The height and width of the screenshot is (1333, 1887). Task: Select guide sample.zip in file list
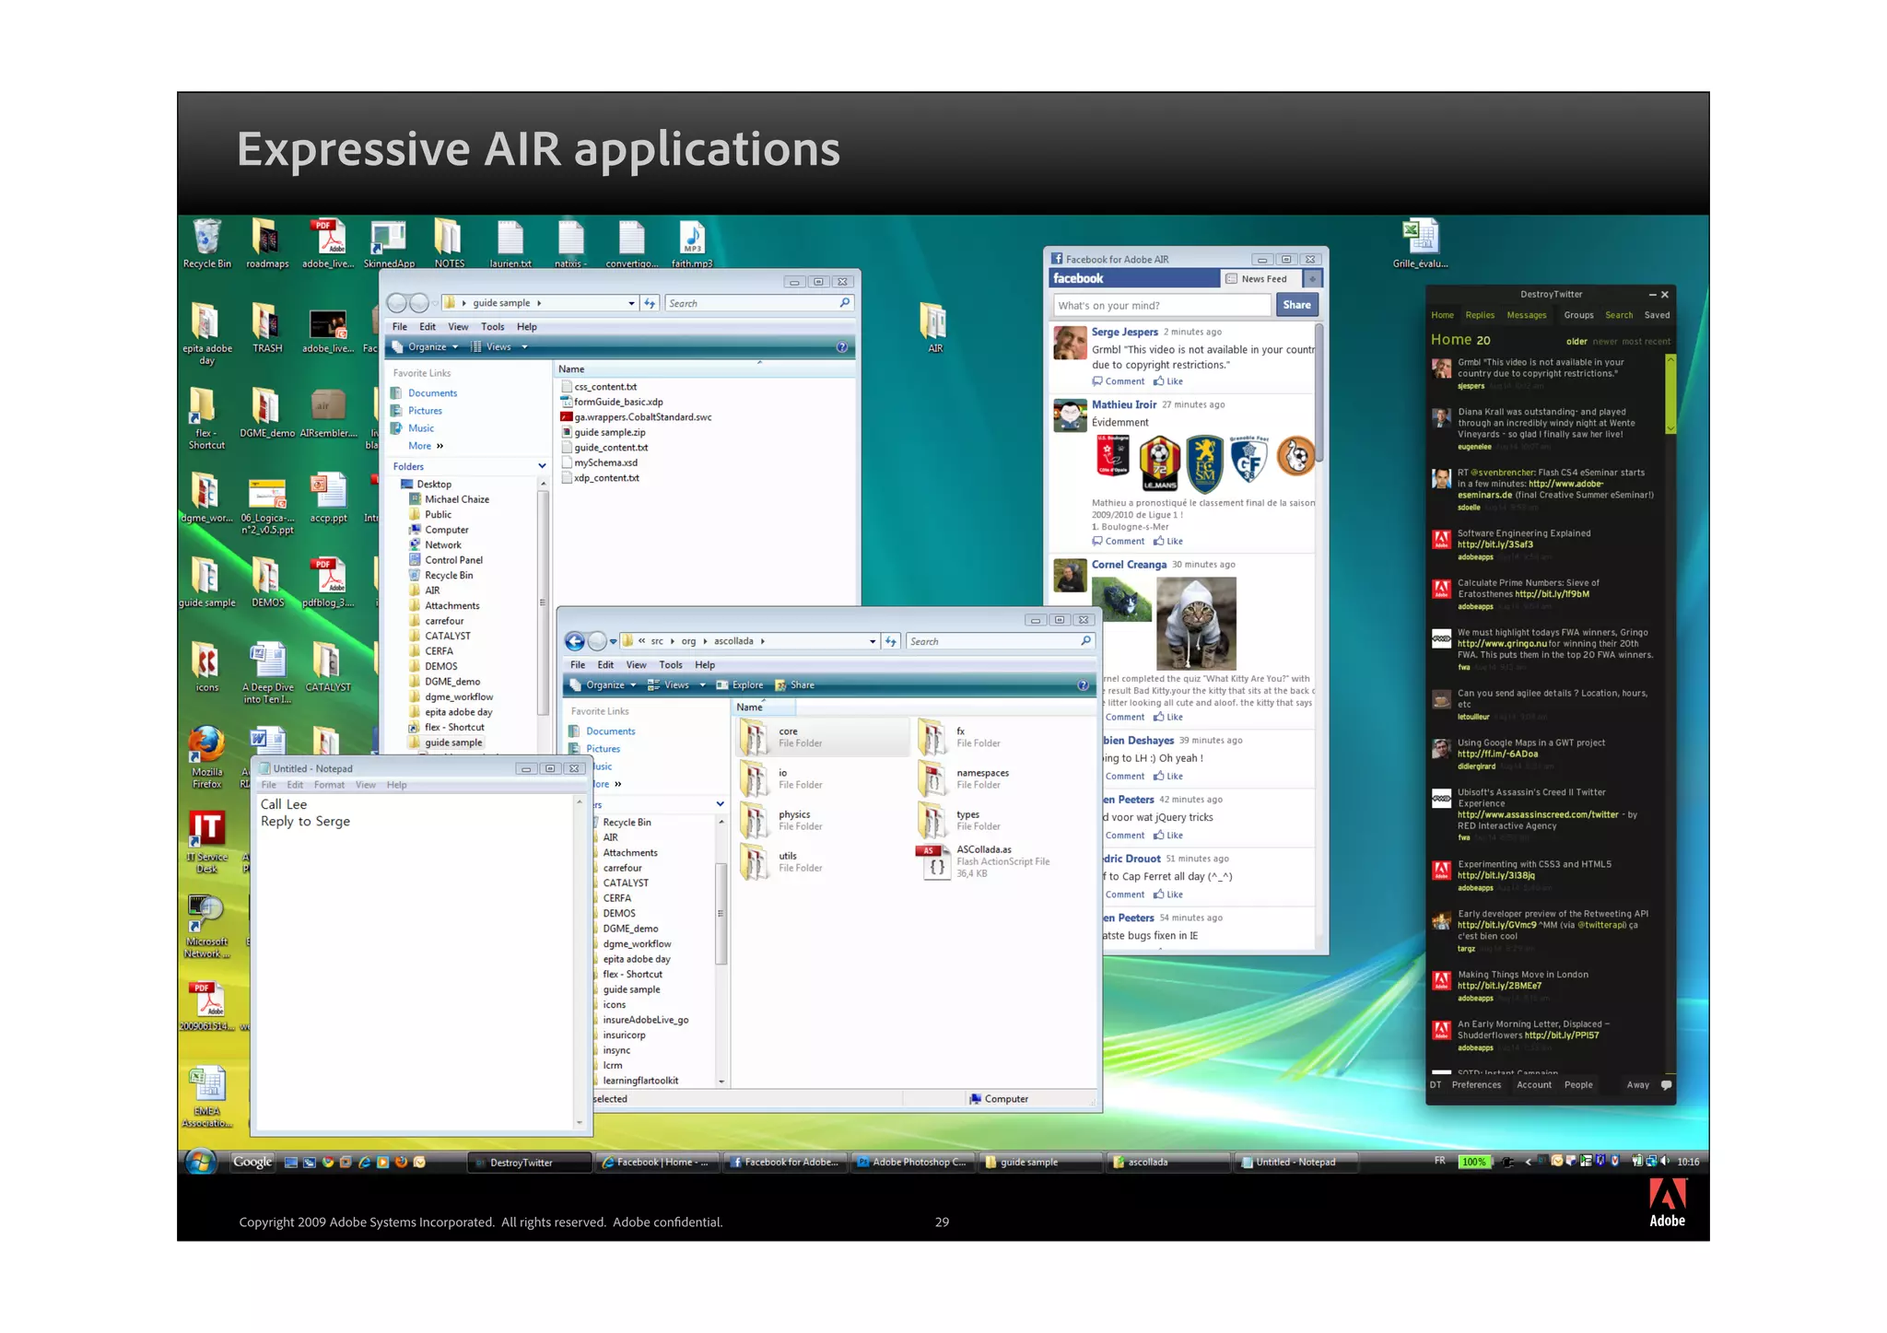click(x=609, y=432)
